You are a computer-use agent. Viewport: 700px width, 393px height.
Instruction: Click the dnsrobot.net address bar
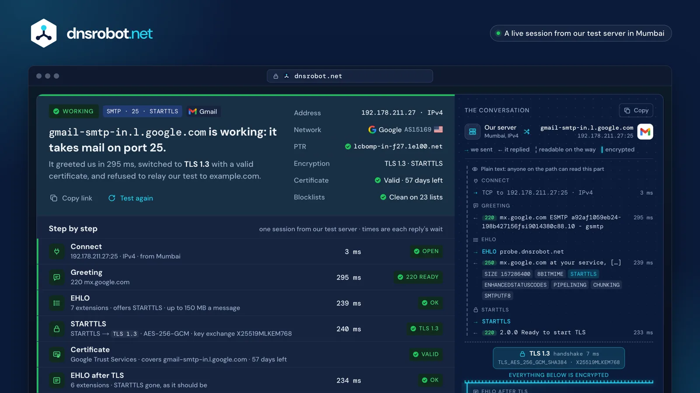pyautogui.click(x=350, y=76)
